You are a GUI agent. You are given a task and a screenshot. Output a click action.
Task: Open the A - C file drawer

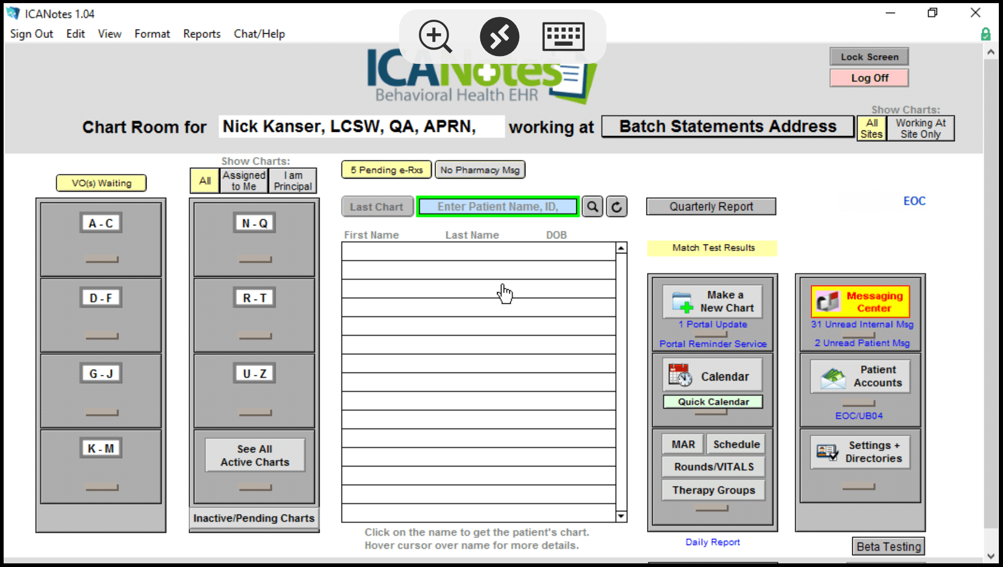coord(101,223)
